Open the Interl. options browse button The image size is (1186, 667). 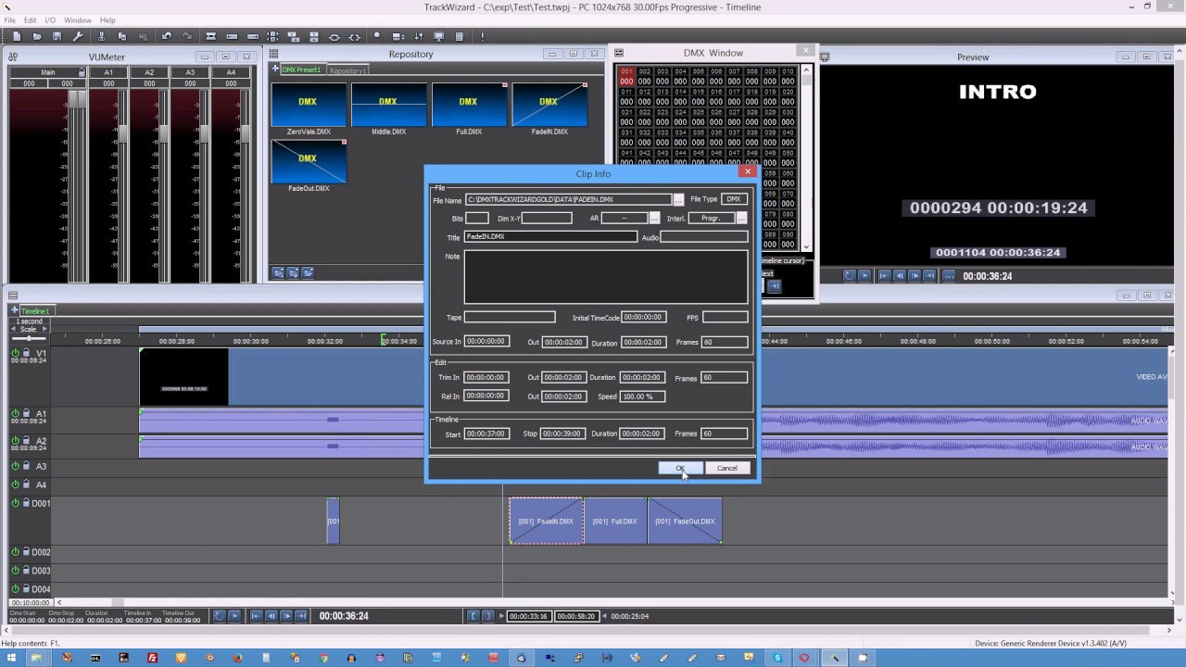click(x=741, y=218)
